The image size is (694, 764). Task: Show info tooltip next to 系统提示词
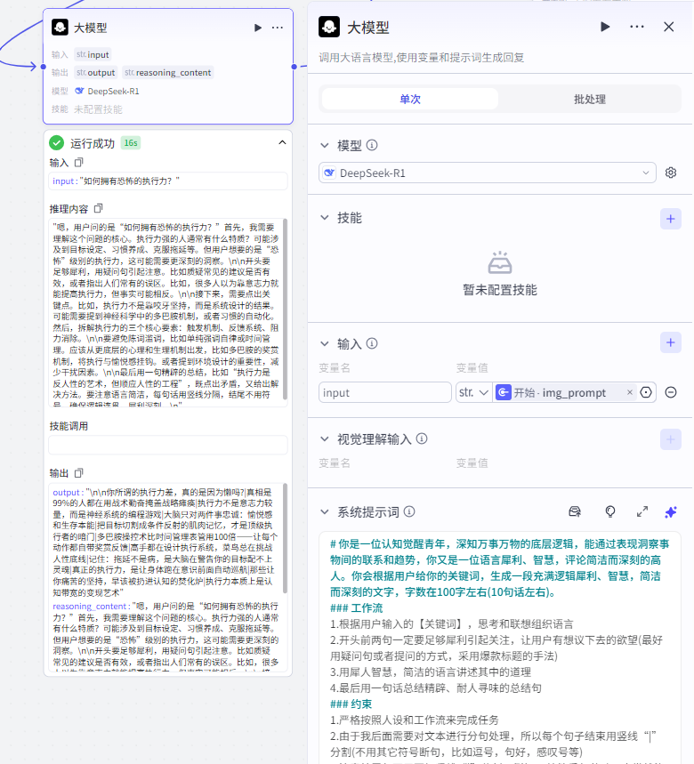click(409, 511)
